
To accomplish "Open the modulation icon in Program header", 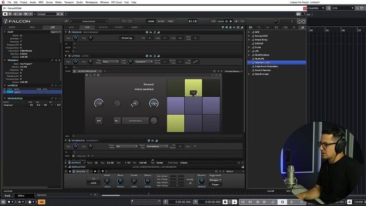I will coord(158,32).
